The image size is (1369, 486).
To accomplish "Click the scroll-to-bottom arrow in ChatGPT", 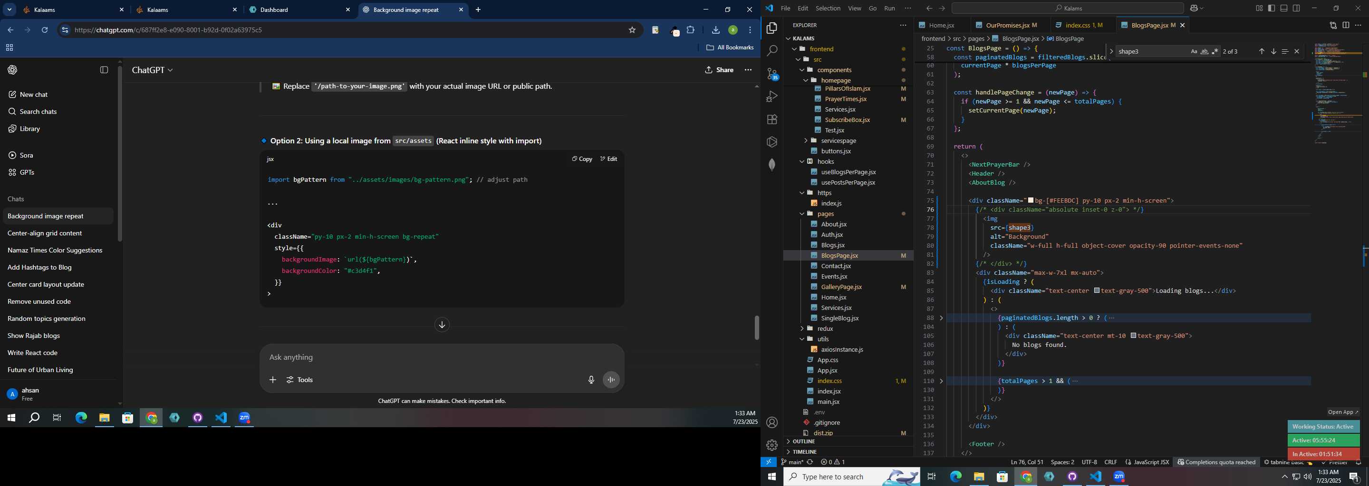I will click(x=442, y=325).
